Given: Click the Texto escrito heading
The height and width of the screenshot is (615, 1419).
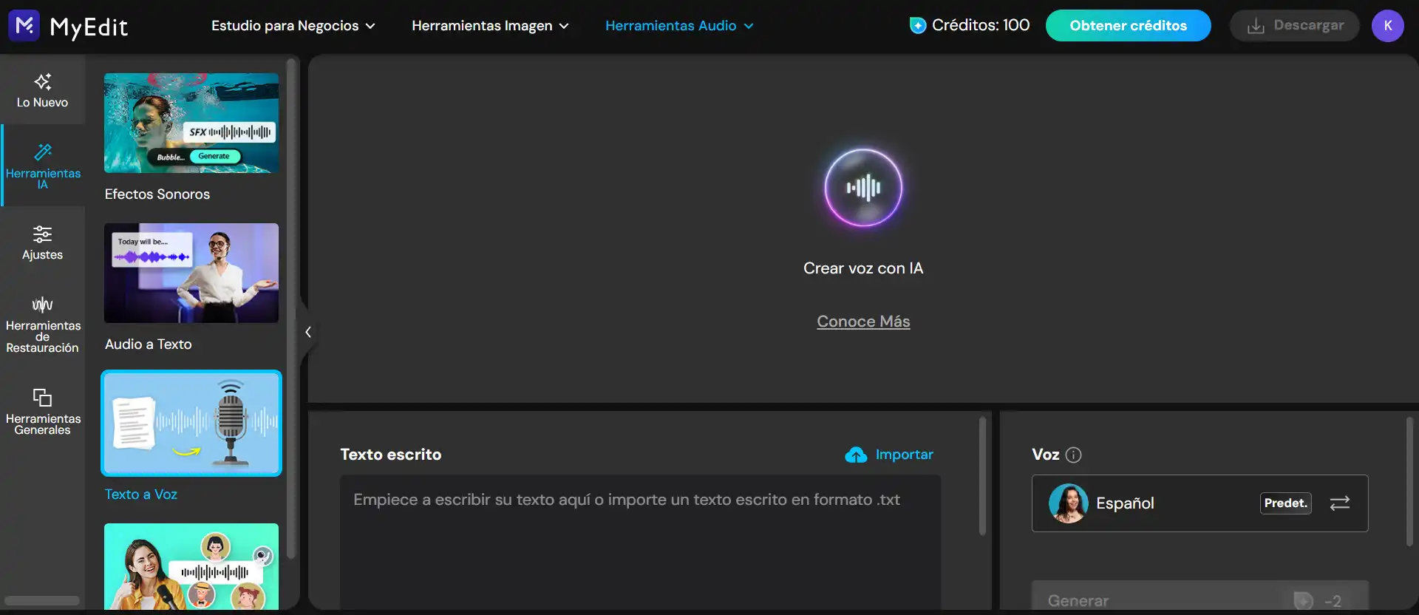Looking at the screenshot, I should 391,455.
